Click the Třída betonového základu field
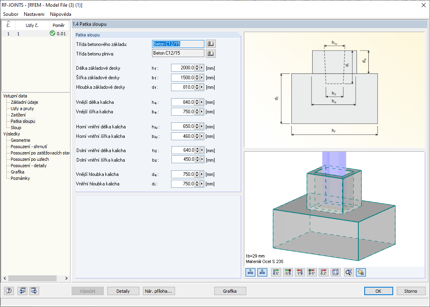 178,44
